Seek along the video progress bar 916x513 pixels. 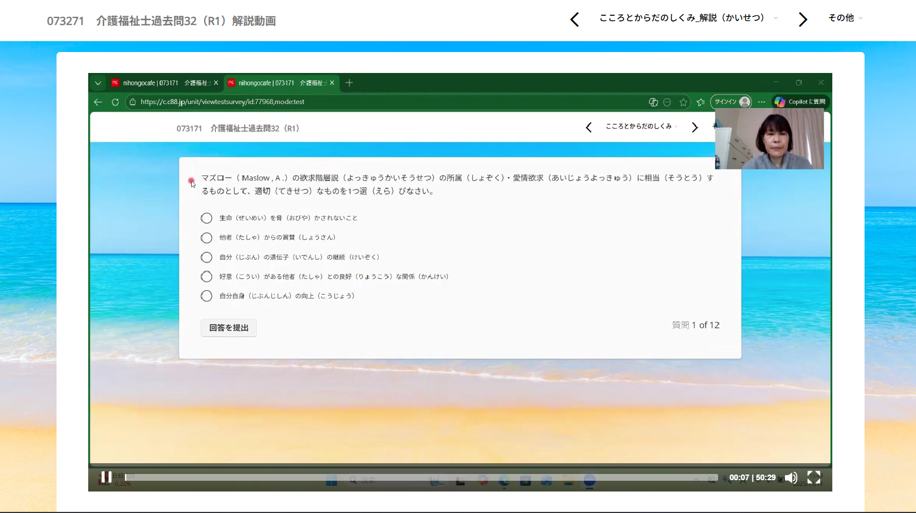pos(421,477)
